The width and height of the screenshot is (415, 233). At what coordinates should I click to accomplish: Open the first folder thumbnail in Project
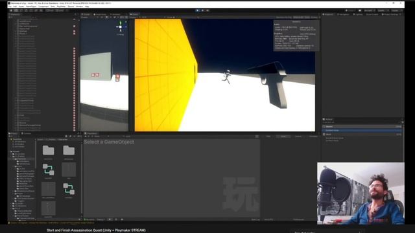48,151
